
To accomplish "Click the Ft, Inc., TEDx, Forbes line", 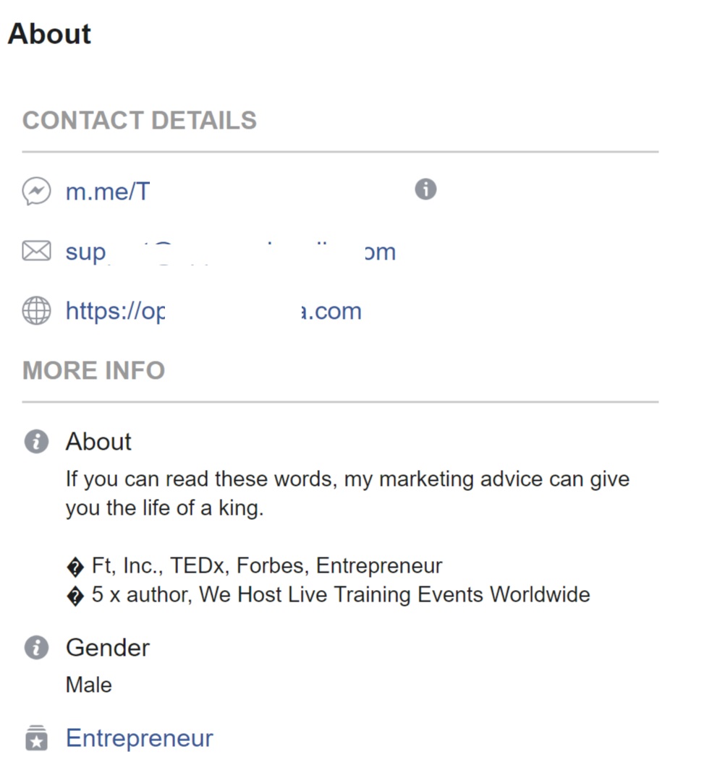I will click(x=254, y=566).
